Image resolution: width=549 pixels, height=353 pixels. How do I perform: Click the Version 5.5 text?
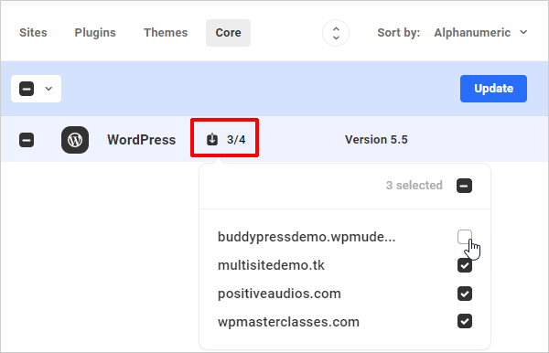tap(376, 140)
